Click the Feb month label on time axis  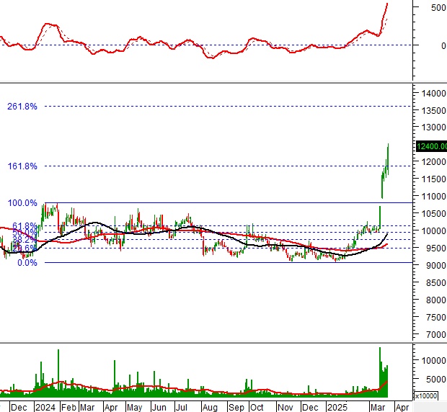pyautogui.click(x=68, y=408)
